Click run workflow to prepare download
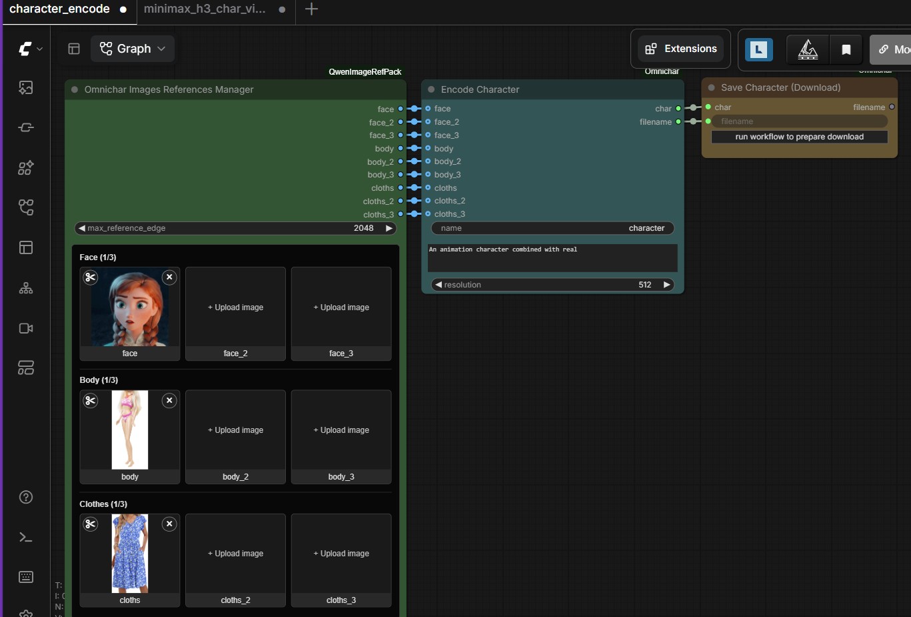The height and width of the screenshot is (617, 911). (x=800, y=137)
